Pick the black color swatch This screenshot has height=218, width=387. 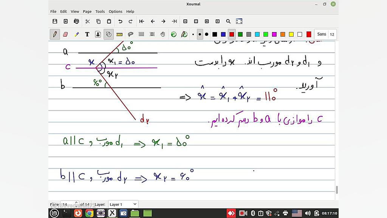(215, 34)
